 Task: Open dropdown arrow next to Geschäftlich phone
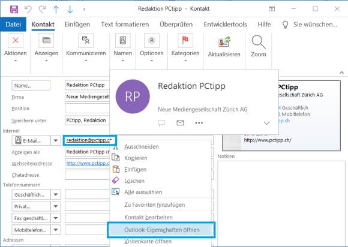pos(55,194)
